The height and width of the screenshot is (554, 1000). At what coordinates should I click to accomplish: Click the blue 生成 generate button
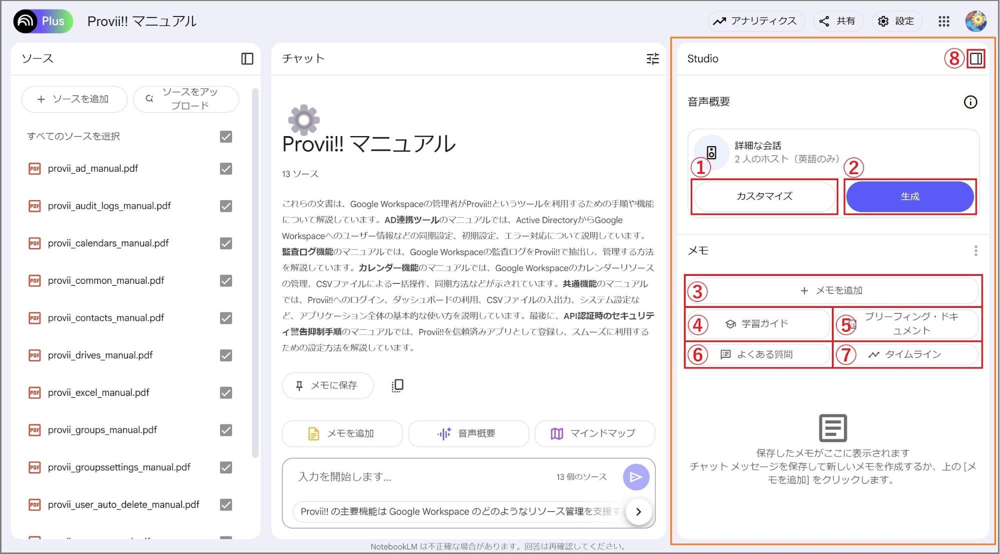point(910,197)
